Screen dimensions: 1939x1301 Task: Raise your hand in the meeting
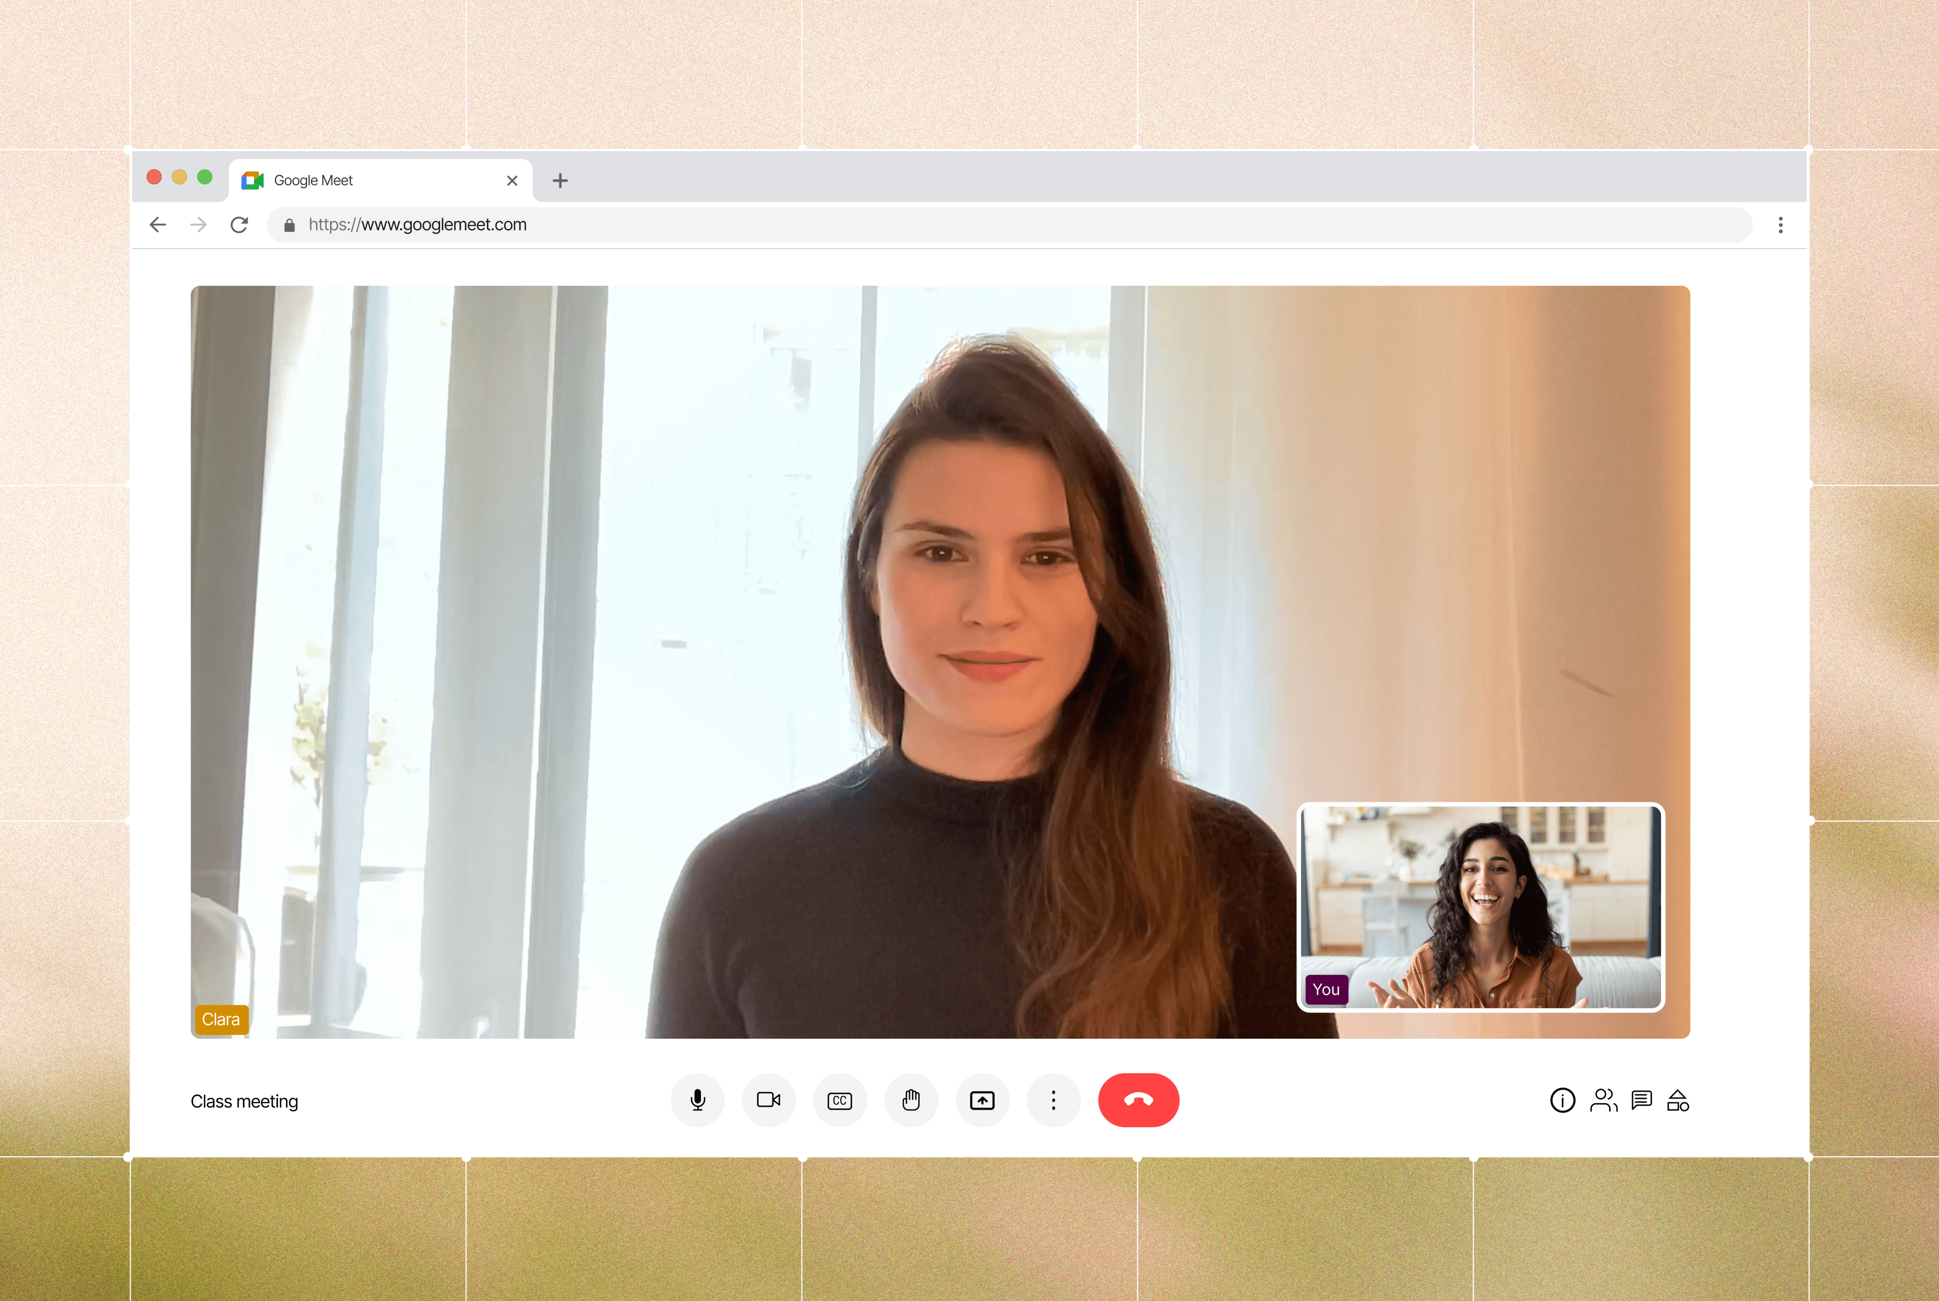click(911, 1100)
